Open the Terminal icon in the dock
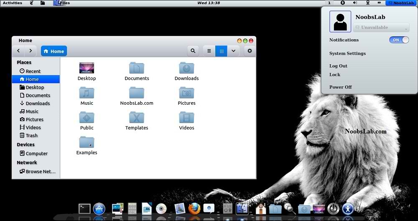 pyautogui.click(x=84, y=209)
